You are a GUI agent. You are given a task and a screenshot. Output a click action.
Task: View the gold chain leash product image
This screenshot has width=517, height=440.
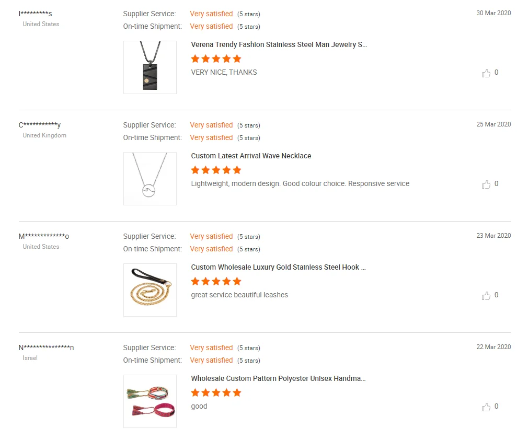(150, 290)
